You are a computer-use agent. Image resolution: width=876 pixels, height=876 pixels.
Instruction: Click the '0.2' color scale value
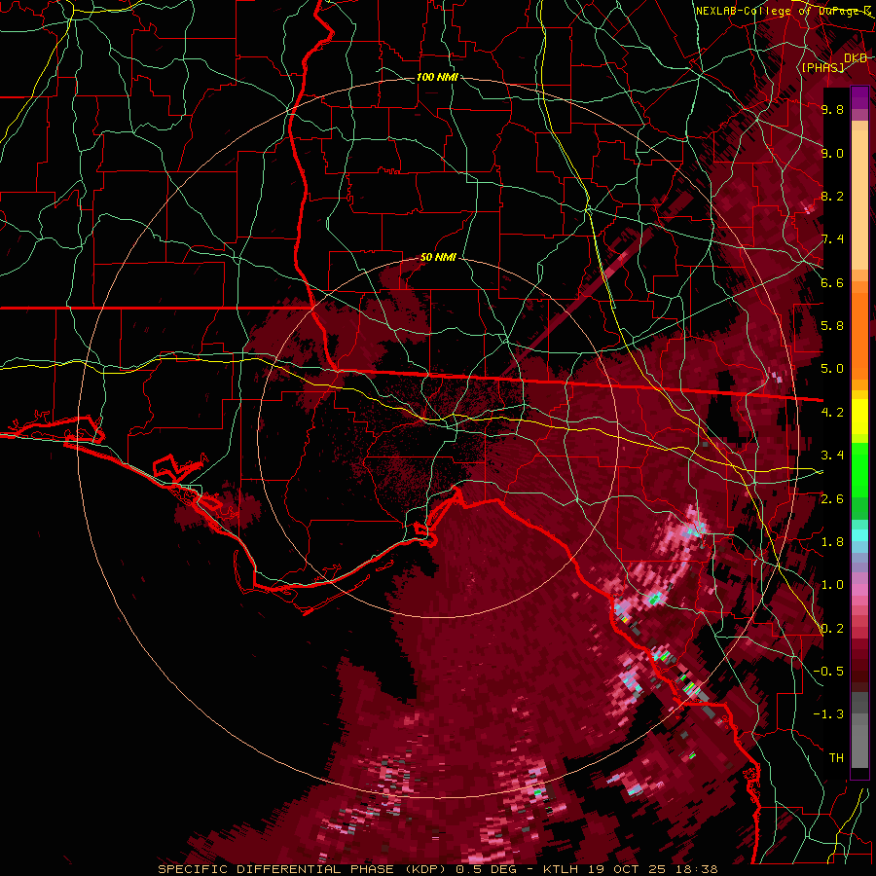coord(832,629)
